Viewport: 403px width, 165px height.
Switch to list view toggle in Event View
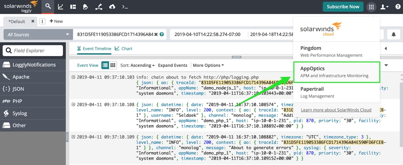[x=105, y=65]
